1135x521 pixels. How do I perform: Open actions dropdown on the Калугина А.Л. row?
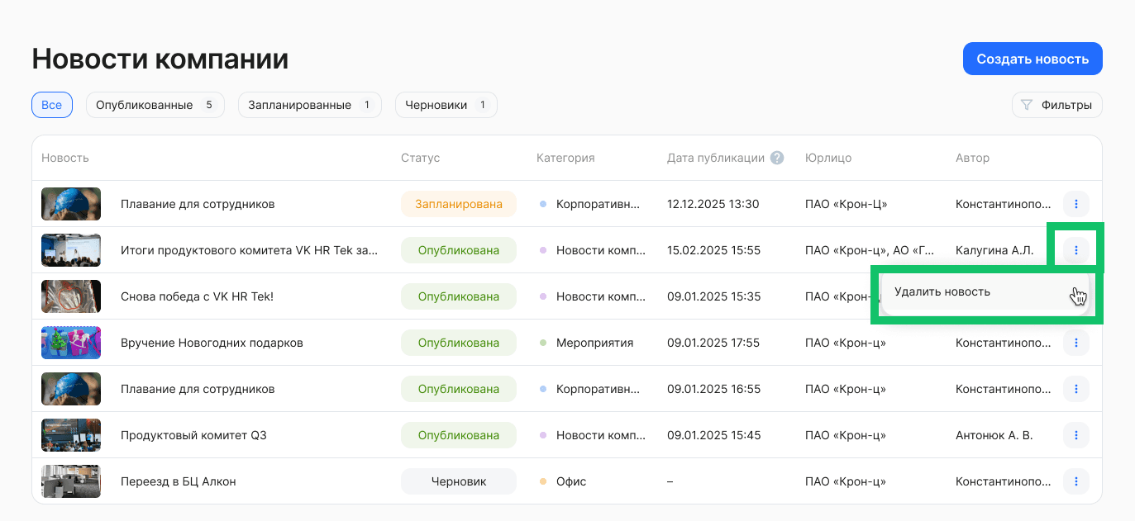1076,249
